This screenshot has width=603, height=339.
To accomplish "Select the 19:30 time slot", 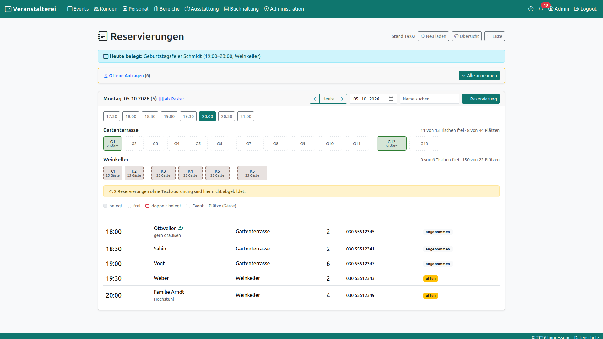I will (188, 116).
